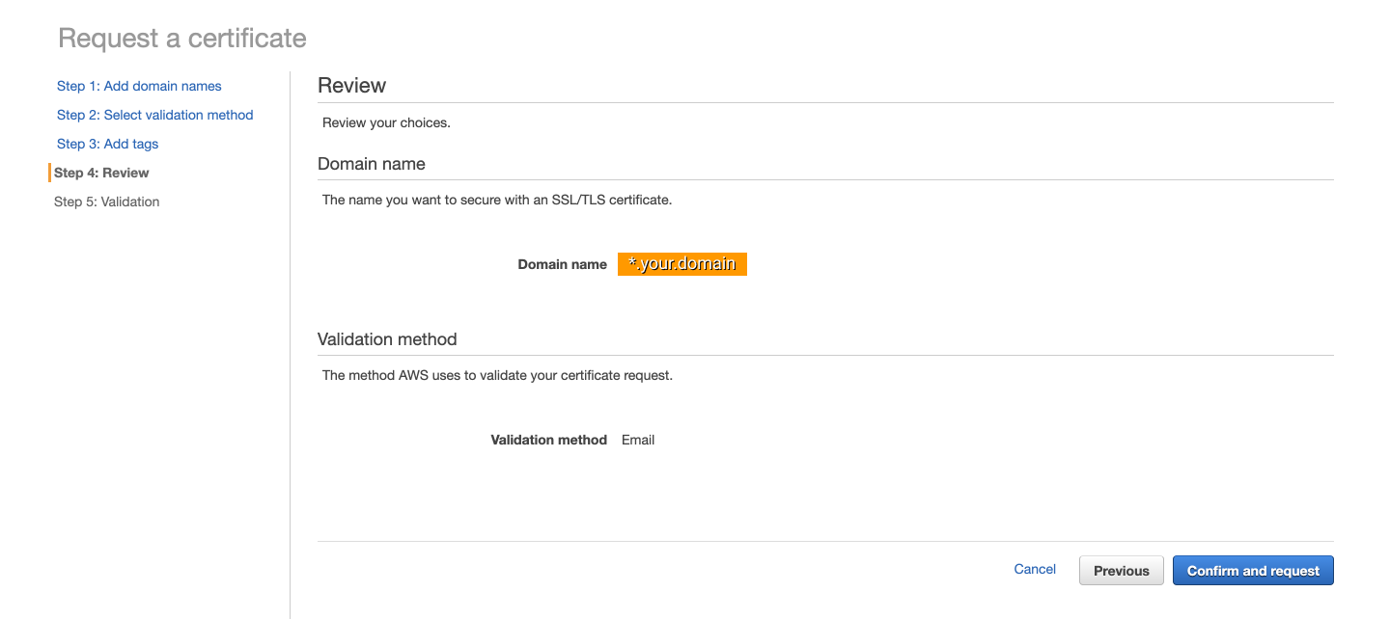Screen dimensions: 1390x619
Task: Click the Validation method section heading
Action: pos(387,339)
